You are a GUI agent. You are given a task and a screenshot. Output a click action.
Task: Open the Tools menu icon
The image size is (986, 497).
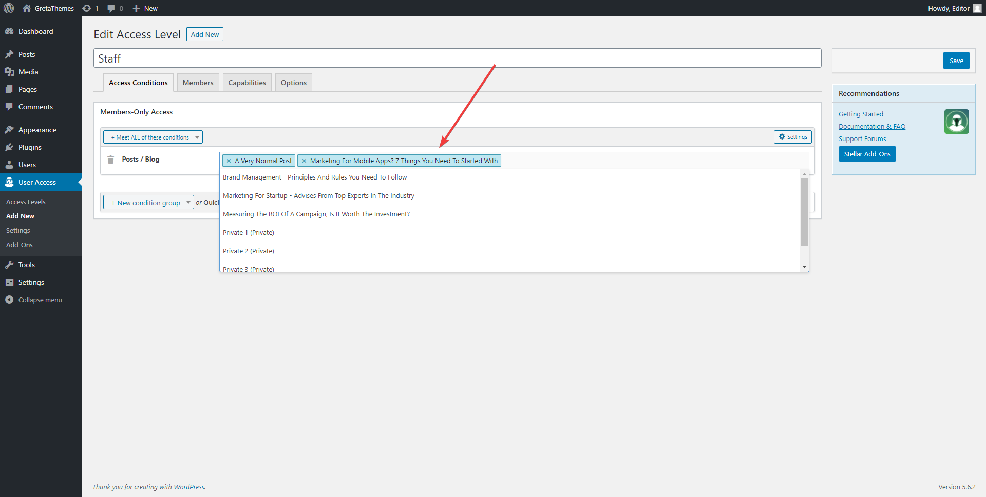(9, 265)
